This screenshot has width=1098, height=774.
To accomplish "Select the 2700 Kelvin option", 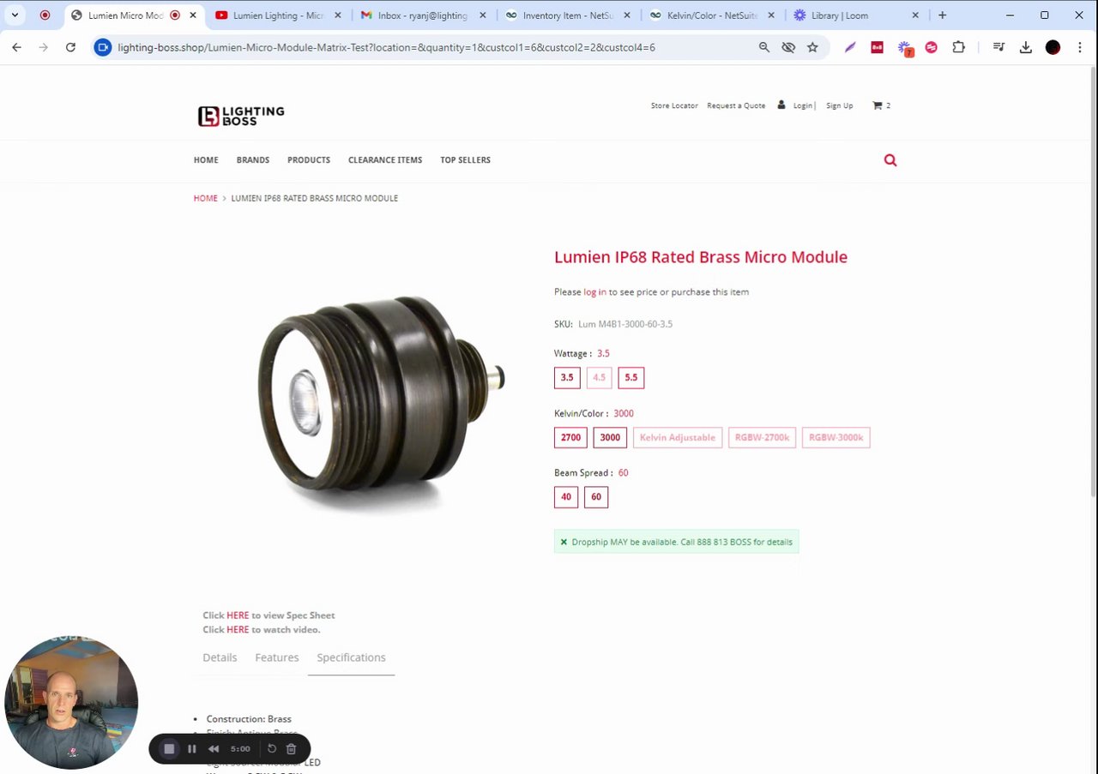I will (570, 438).
